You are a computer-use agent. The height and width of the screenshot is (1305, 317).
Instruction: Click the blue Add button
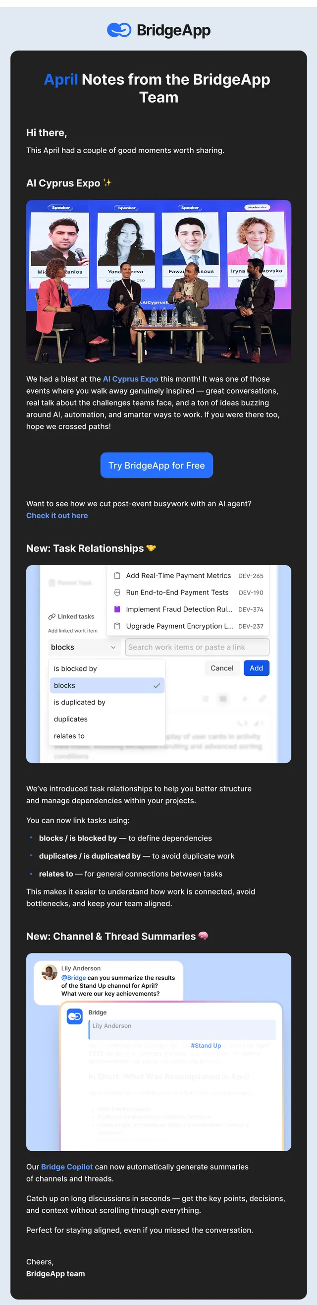tap(256, 668)
